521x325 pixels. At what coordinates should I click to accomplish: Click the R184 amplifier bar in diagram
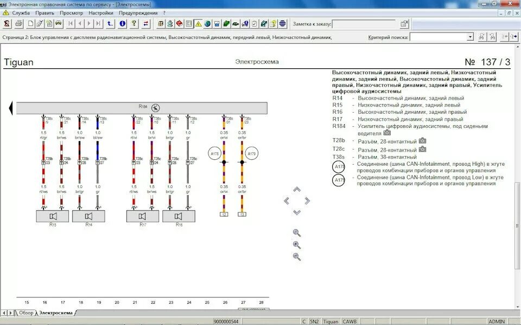pos(142,108)
